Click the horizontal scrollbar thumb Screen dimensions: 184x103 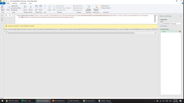[x=71, y=33]
